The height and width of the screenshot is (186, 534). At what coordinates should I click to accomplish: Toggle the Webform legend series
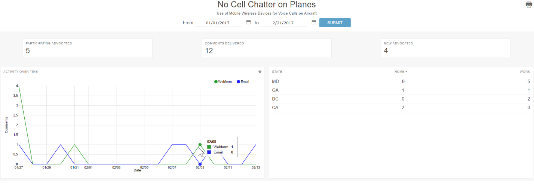click(223, 81)
